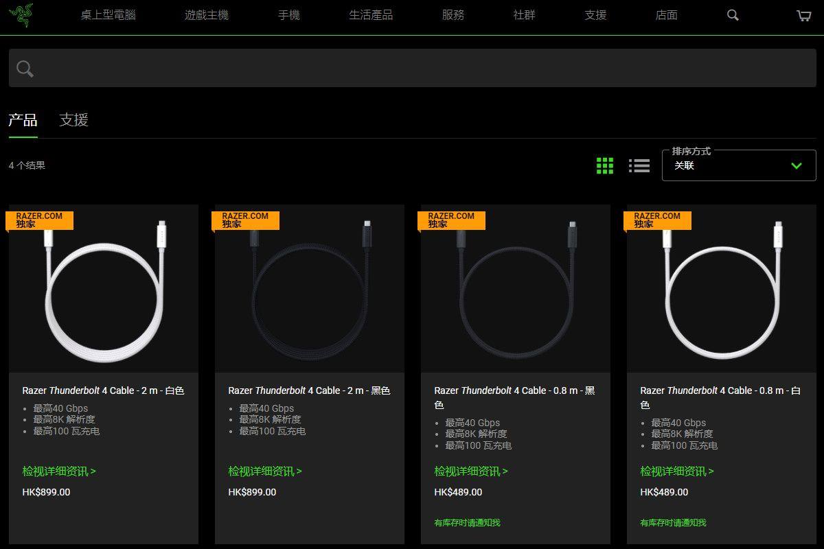Click the 4 个结果 results count text

click(x=27, y=165)
